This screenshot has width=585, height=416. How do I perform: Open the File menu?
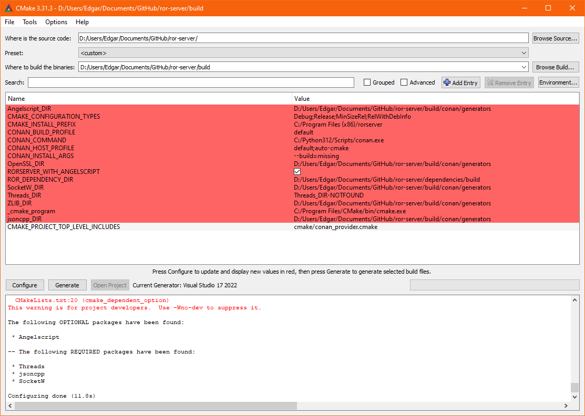(9, 22)
